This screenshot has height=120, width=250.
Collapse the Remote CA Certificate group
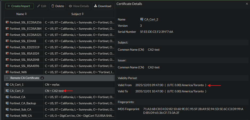(x=7, y=78)
